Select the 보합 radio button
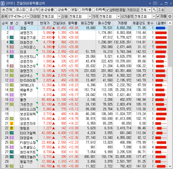Image resolution: width=173 pixels, height=169 pixels. (69, 10)
